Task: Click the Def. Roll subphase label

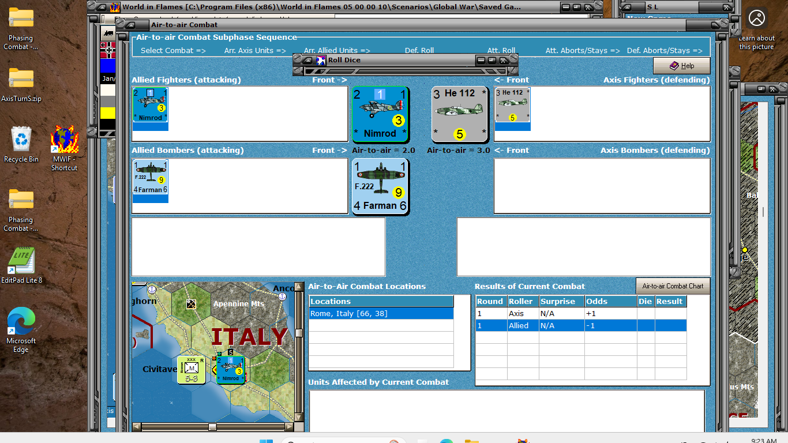Action: coord(419,50)
